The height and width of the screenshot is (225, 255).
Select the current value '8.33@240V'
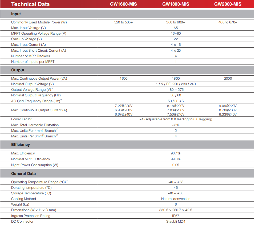click(x=228, y=114)
